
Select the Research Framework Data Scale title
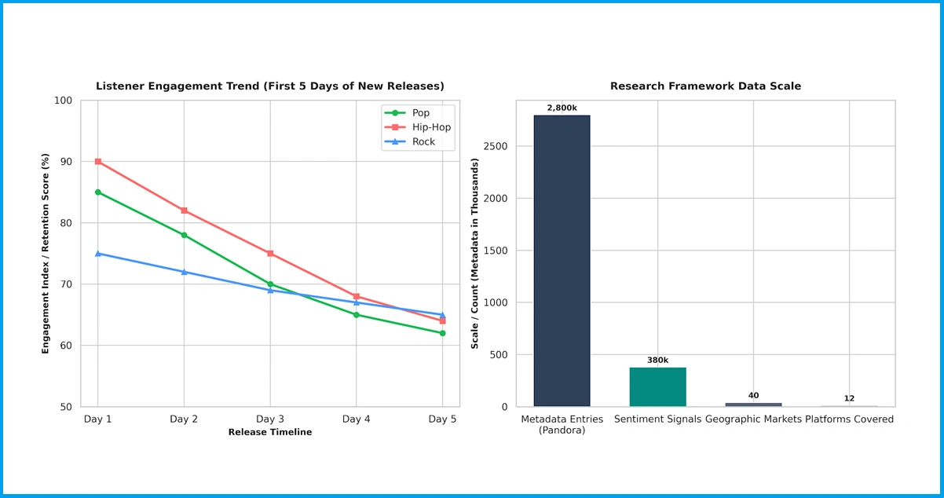(x=705, y=86)
